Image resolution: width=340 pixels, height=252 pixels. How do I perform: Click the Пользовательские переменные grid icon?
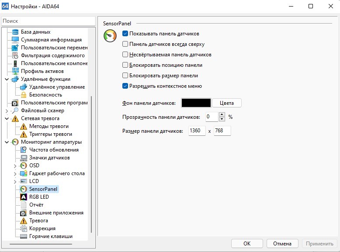(x=15, y=48)
